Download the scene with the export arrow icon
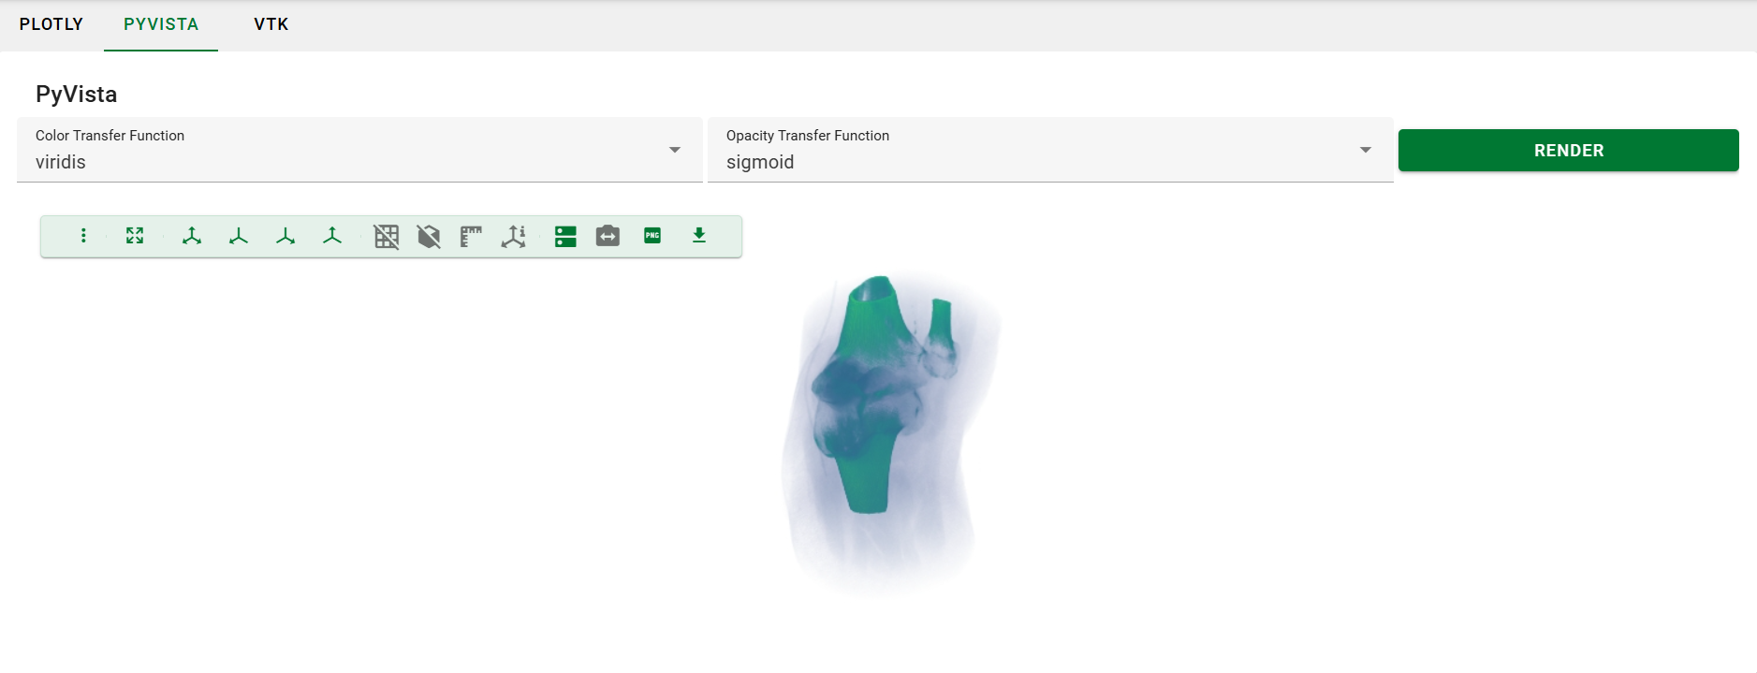This screenshot has width=1757, height=673. pyautogui.click(x=699, y=236)
